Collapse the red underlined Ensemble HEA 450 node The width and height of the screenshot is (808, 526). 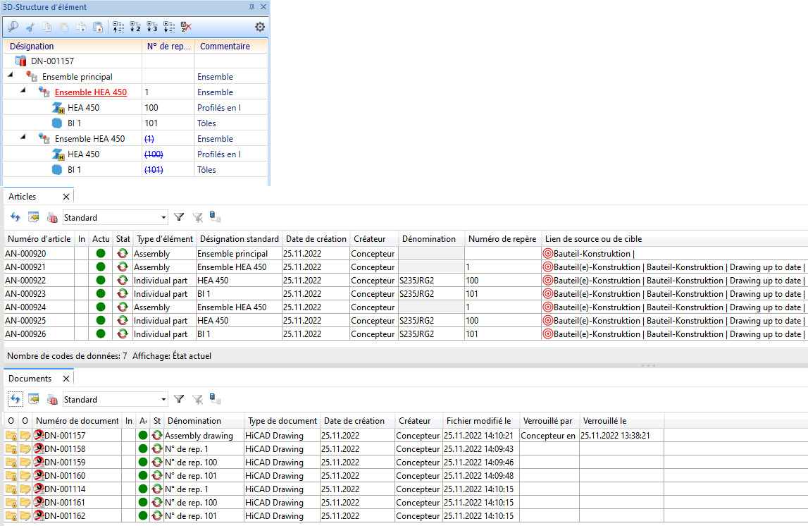[x=23, y=90]
